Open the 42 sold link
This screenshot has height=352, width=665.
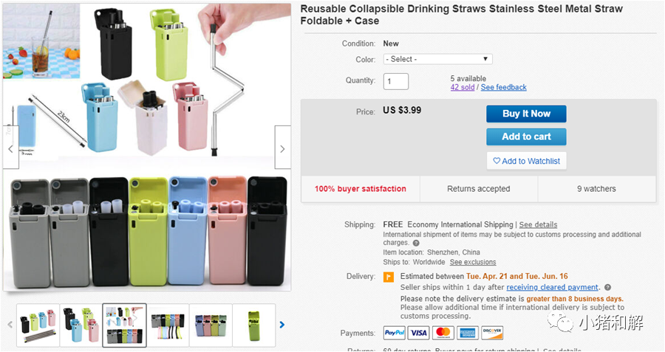[463, 87]
